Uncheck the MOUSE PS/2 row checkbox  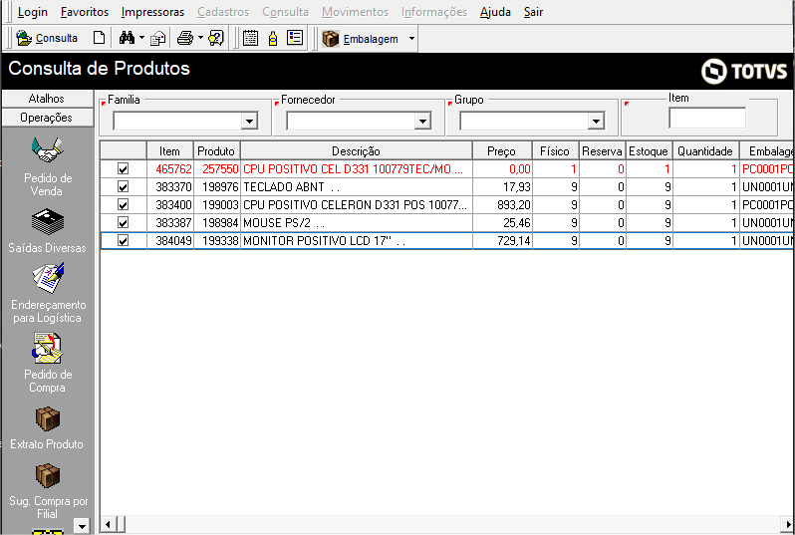pyautogui.click(x=123, y=222)
